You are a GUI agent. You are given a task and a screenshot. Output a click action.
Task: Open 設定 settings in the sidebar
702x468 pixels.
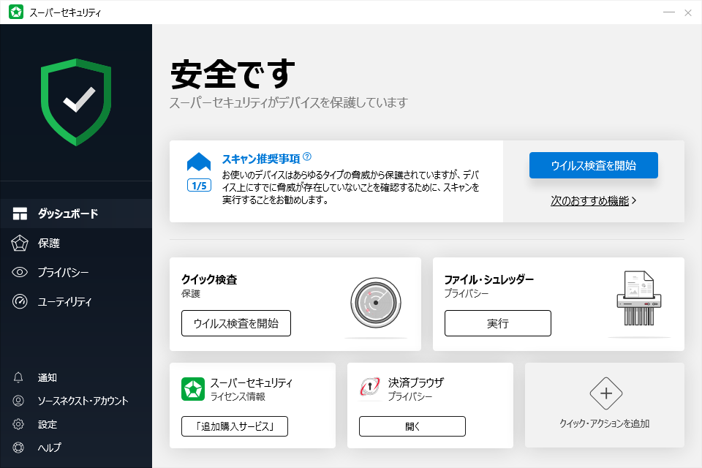[x=48, y=424]
